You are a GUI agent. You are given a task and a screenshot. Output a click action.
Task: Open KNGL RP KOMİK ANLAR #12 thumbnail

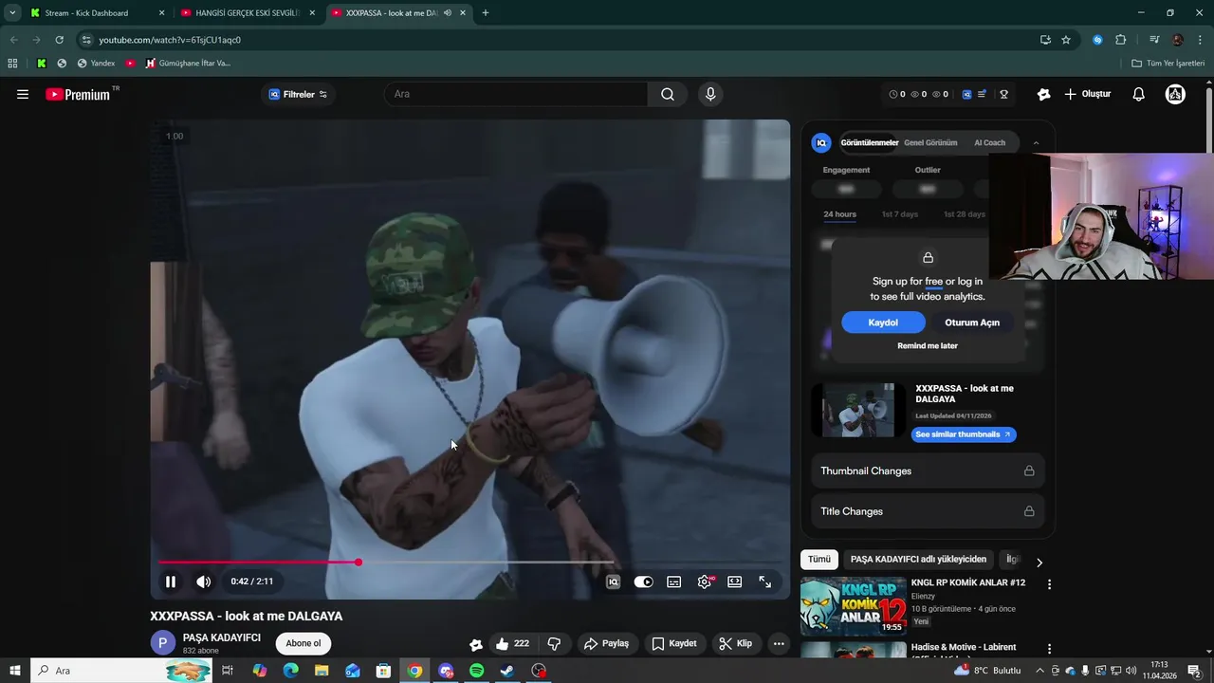coord(854,606)
